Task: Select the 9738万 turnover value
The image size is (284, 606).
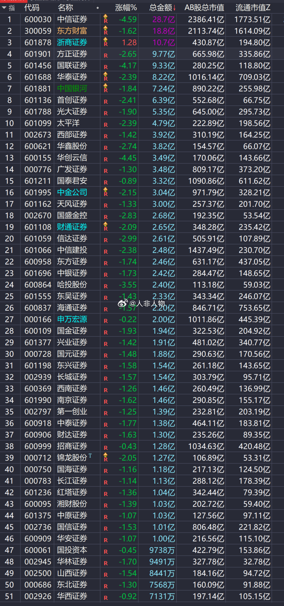Action: tap(162, 550)
